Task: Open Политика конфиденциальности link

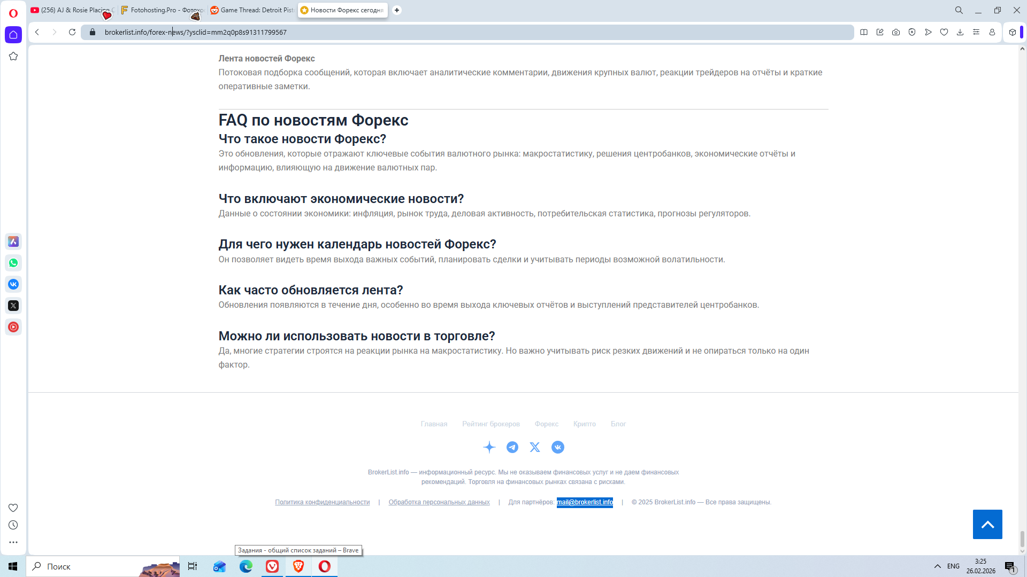Action: 322,502
